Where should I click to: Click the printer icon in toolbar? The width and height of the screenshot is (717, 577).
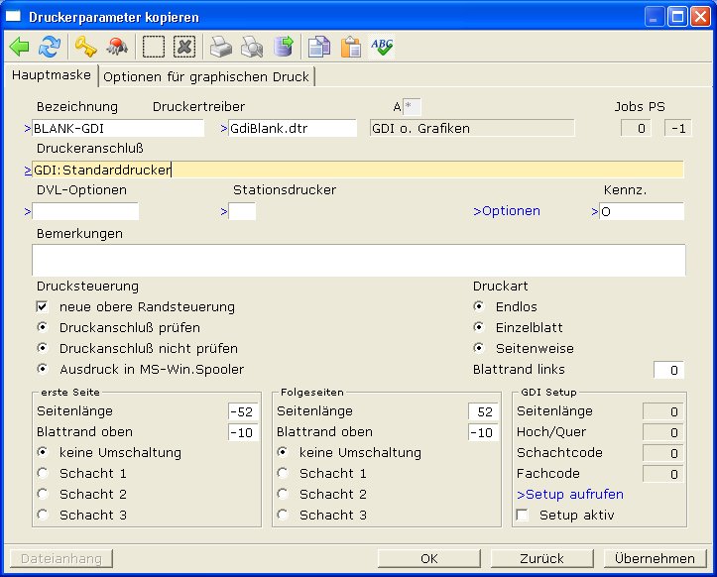click(220, 47)
